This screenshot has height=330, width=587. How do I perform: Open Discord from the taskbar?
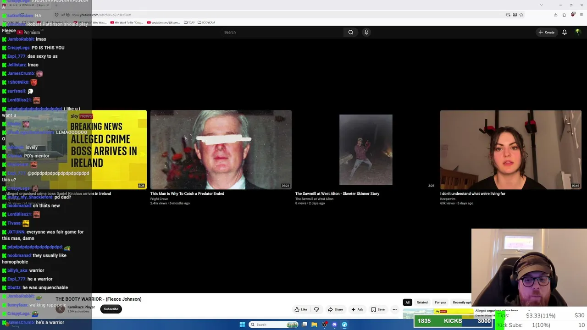pyautogui.click(x=334, y=324)
